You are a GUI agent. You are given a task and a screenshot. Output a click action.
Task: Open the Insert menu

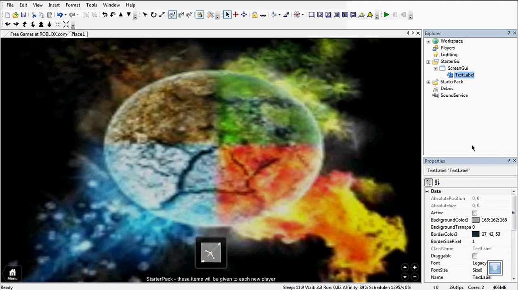[54, 5]
